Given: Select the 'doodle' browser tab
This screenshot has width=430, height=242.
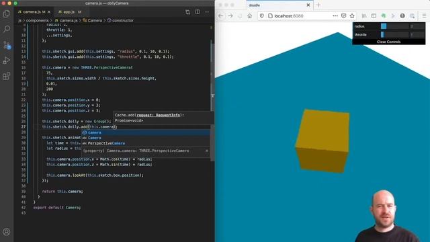Looking at the screenshot, I should (x=279, y=5).
